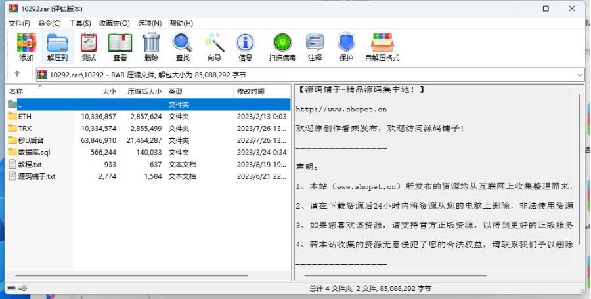This screenshot has width=591, height=299.
Task: Click 秒U后台 size 63,846,910
Action: [x=98, y=140]
